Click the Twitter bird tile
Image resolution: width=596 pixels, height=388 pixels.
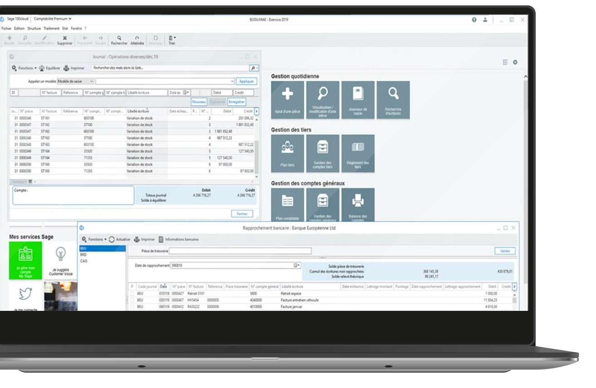tap(25, 296)
